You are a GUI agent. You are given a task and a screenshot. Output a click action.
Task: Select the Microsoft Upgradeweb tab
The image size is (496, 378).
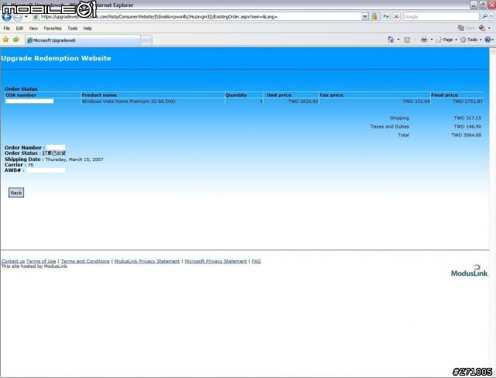point(83,40)
